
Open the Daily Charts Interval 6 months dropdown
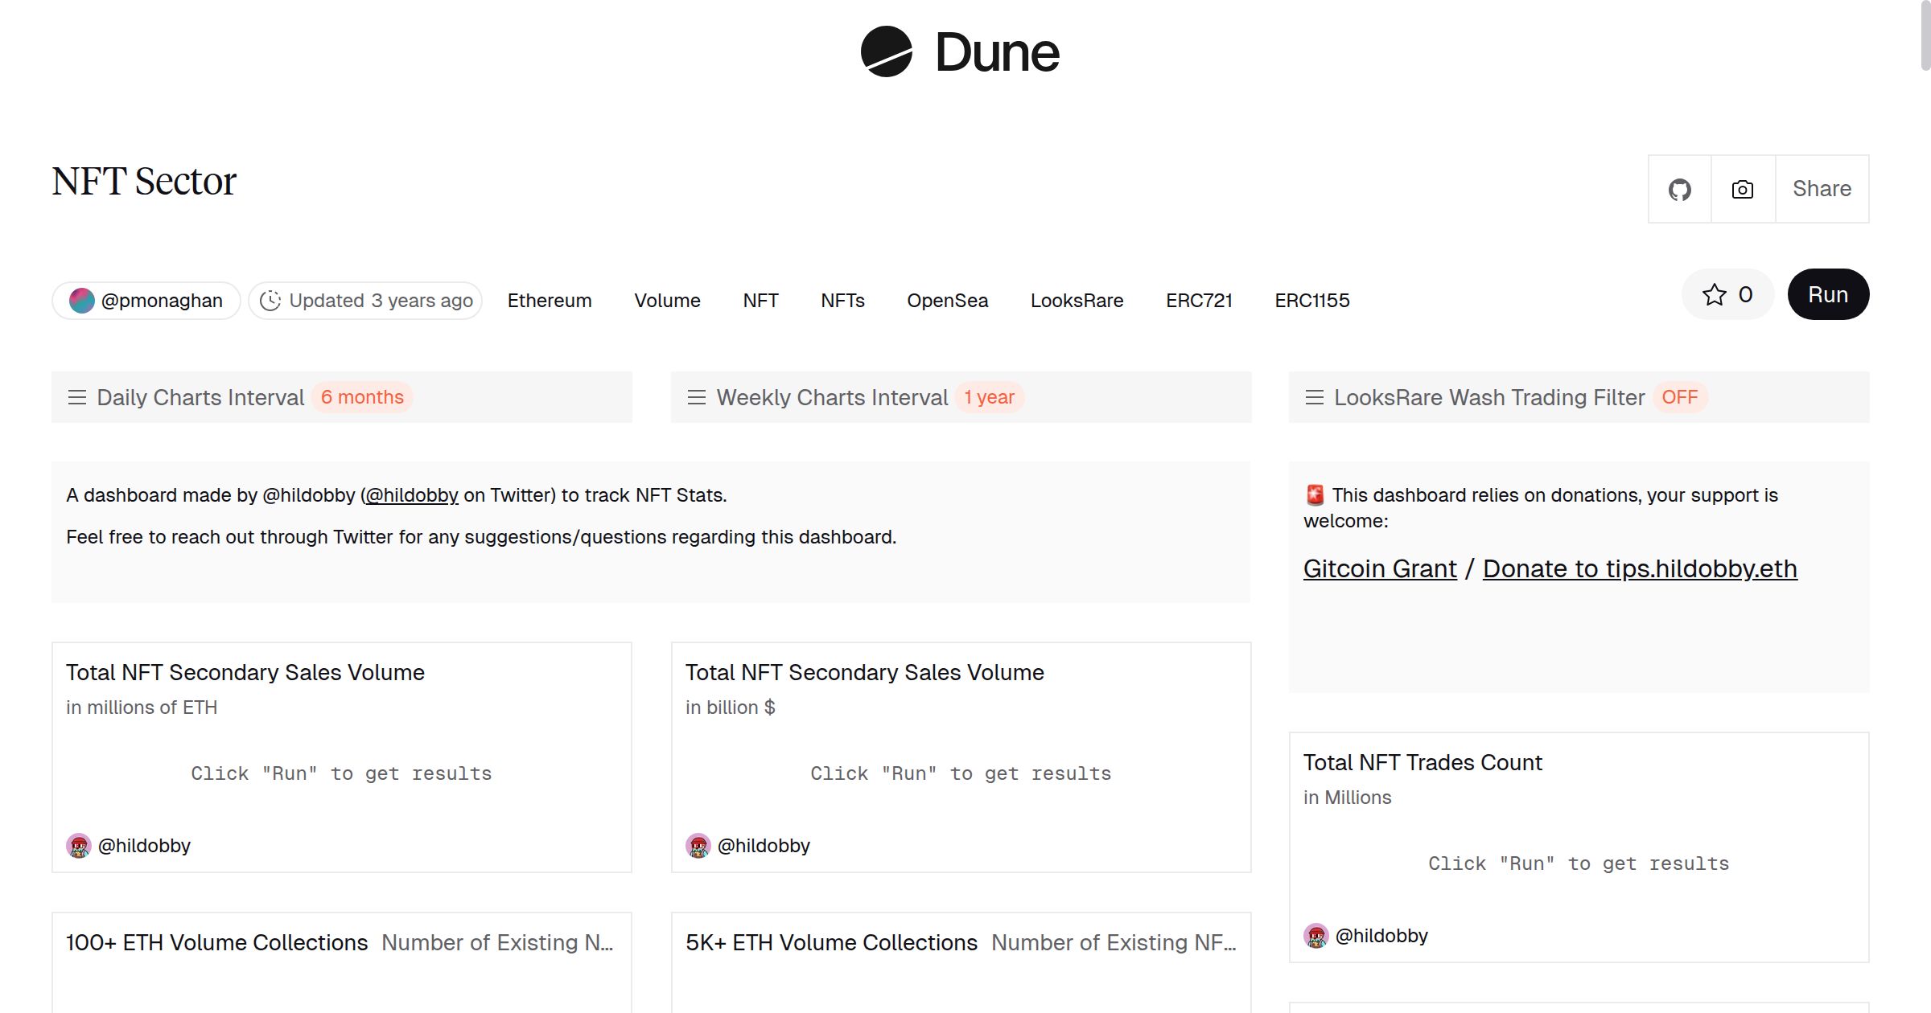362,397
